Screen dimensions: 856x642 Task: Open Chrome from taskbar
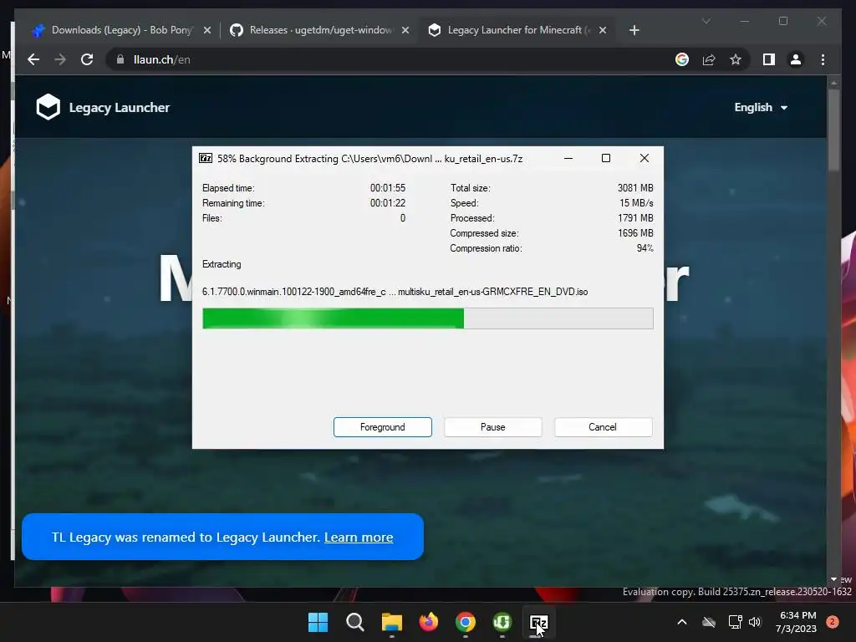coord(465,622)
